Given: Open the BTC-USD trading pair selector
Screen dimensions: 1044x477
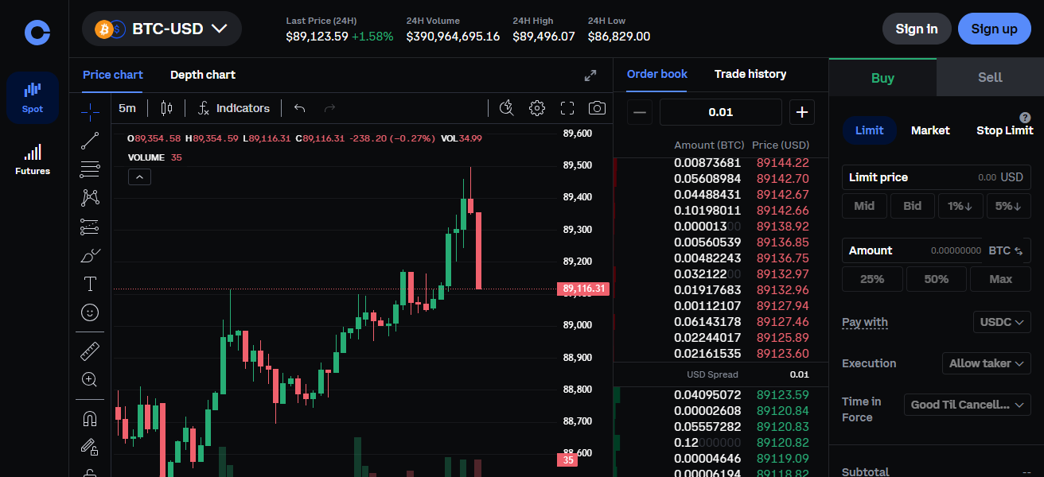Looking at the screenshot, I should click(162, 28).
